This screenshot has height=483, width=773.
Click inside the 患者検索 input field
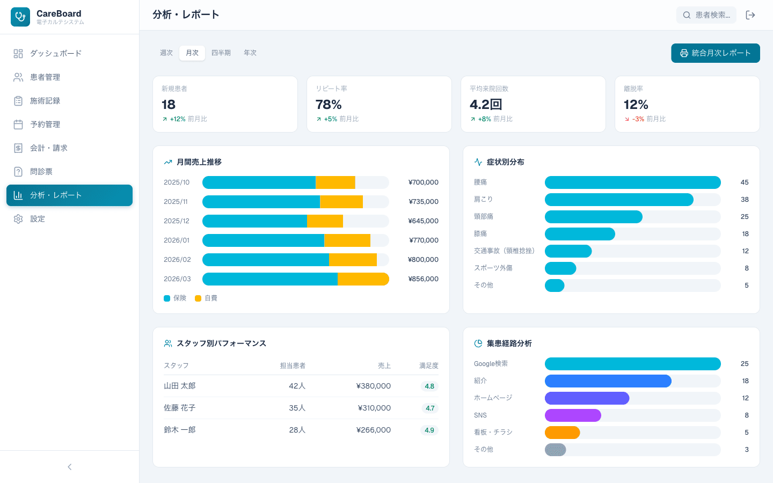pos(714,15)
